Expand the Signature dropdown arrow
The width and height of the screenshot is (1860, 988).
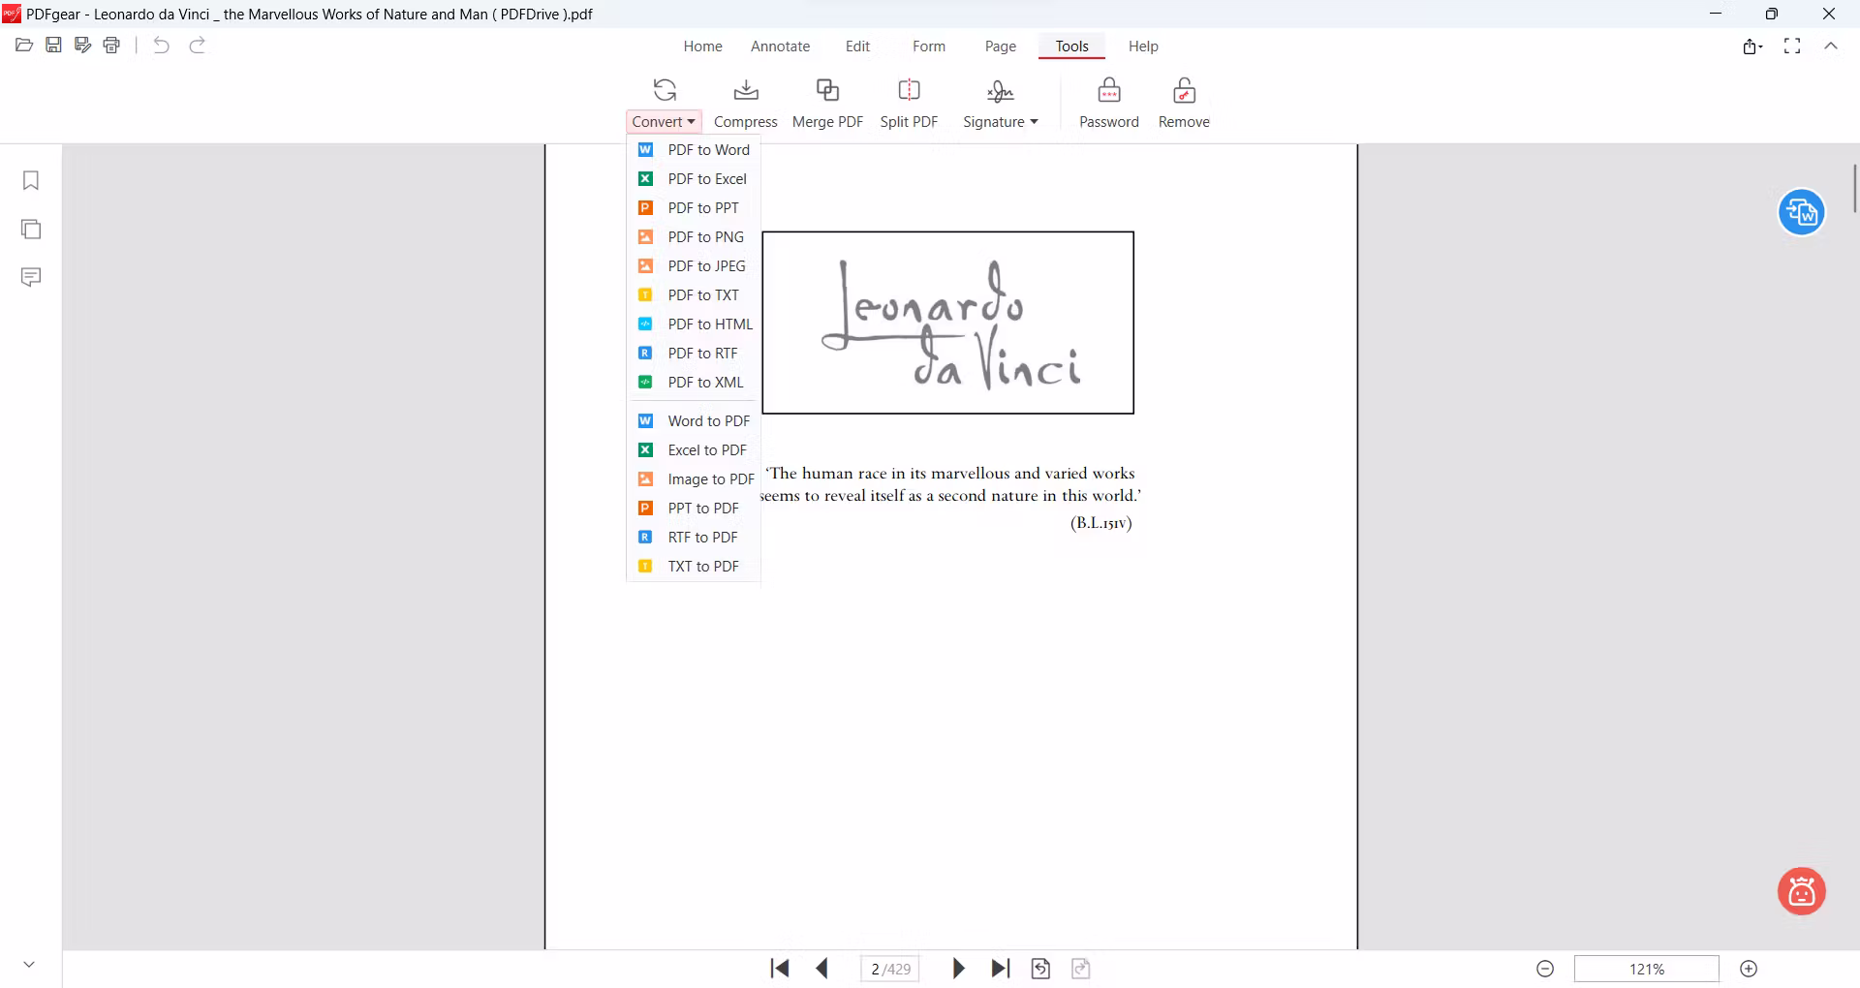pyautogui.click(x=1034, y=122)
